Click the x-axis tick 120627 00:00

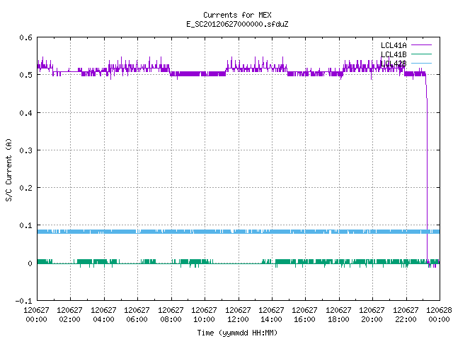pos(36,314)
